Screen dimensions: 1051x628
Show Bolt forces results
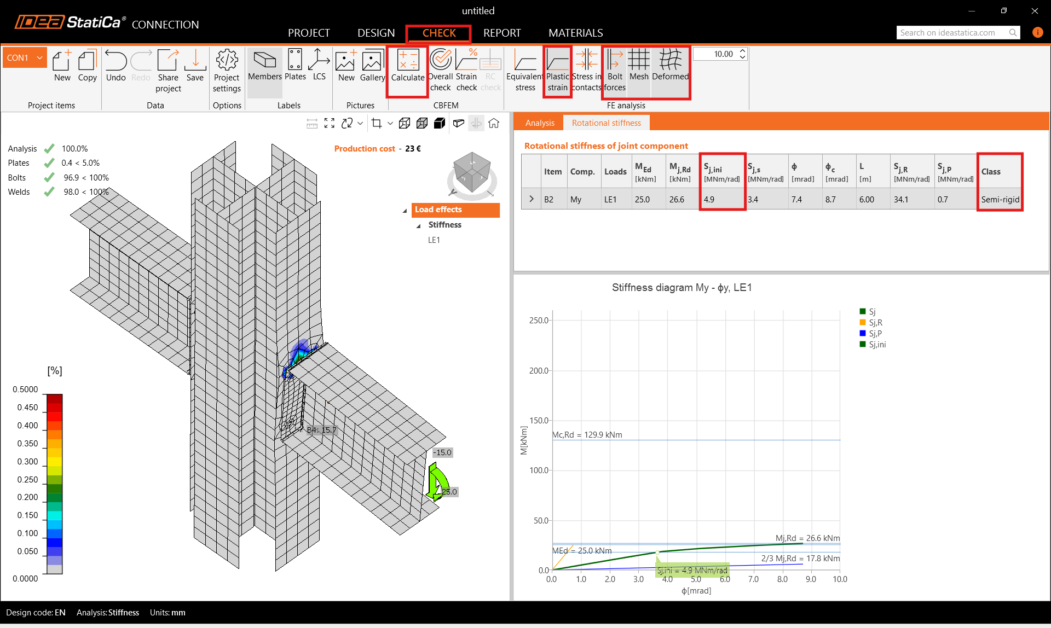[615, 69]
